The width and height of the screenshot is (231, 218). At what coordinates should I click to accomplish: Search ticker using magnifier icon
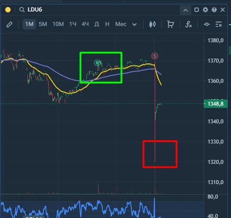(x=22, y=10)
